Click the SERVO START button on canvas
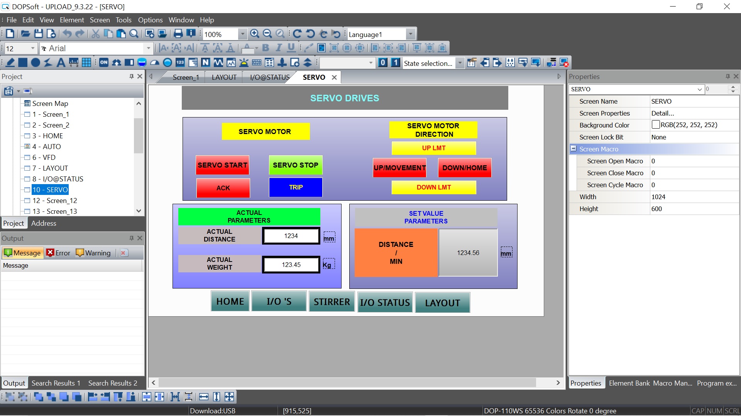741x416 pixels. [222, 165]
